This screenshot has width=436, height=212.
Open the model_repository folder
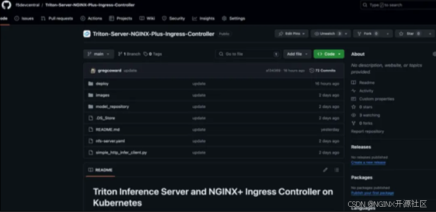(x=112, y=107)
